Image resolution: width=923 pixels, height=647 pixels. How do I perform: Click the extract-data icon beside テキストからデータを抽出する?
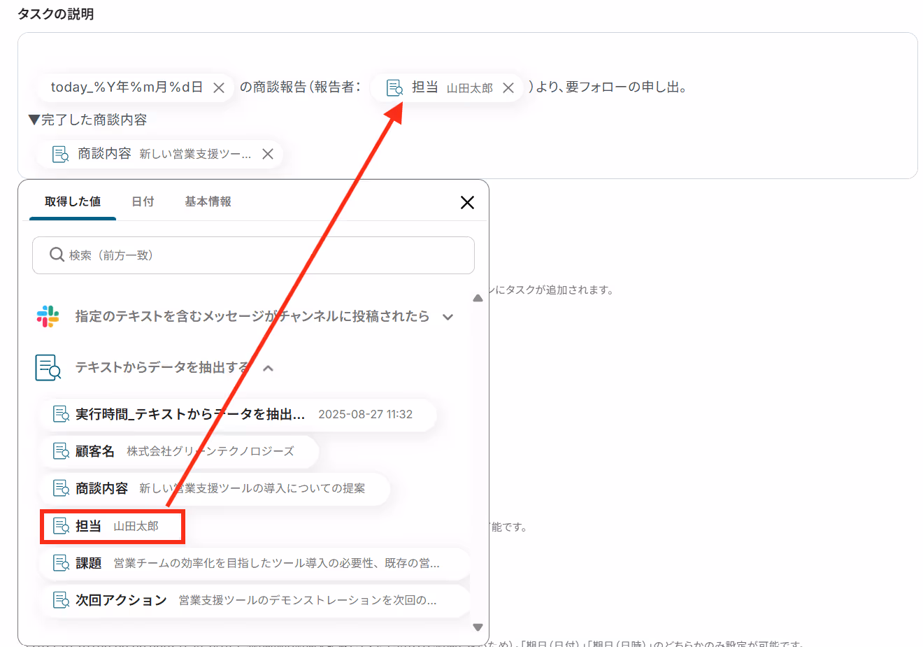48,367
